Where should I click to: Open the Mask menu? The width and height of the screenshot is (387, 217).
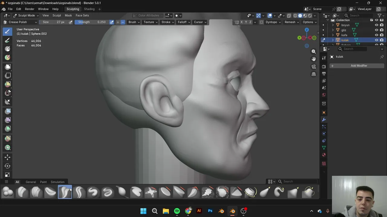68,15
